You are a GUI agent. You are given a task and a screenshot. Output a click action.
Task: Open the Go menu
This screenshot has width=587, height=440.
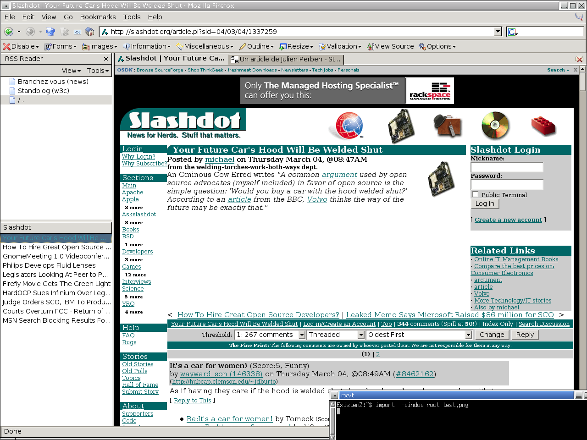point(68,17)
